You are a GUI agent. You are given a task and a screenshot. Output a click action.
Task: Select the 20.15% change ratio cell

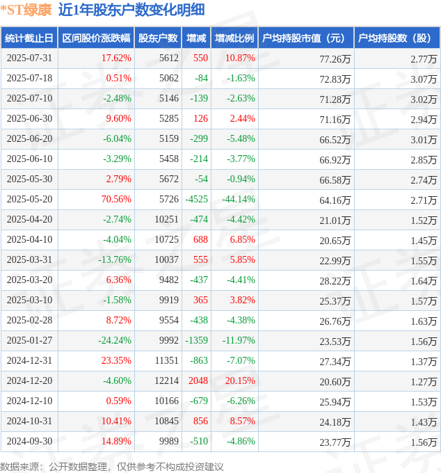click(234, 381)
